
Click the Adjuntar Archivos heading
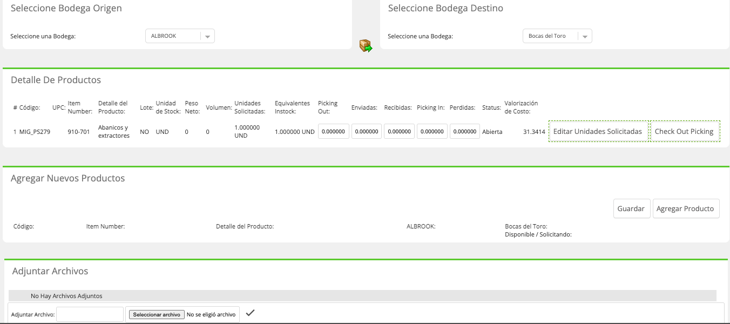tap(50, 271)
